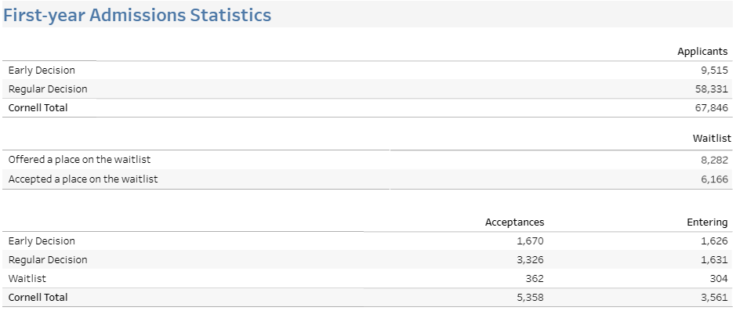
Task: Click the Regular Decision applicants row label
Action: coord(48,89)
